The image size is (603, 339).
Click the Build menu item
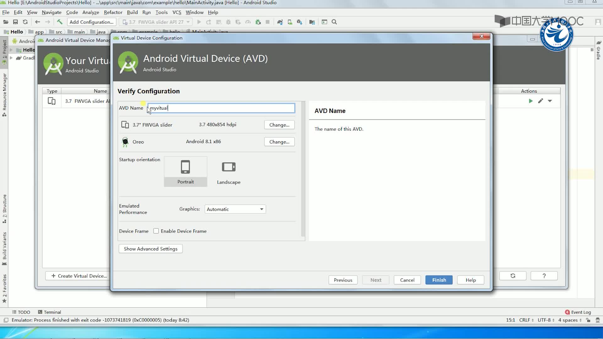(132, 12)
